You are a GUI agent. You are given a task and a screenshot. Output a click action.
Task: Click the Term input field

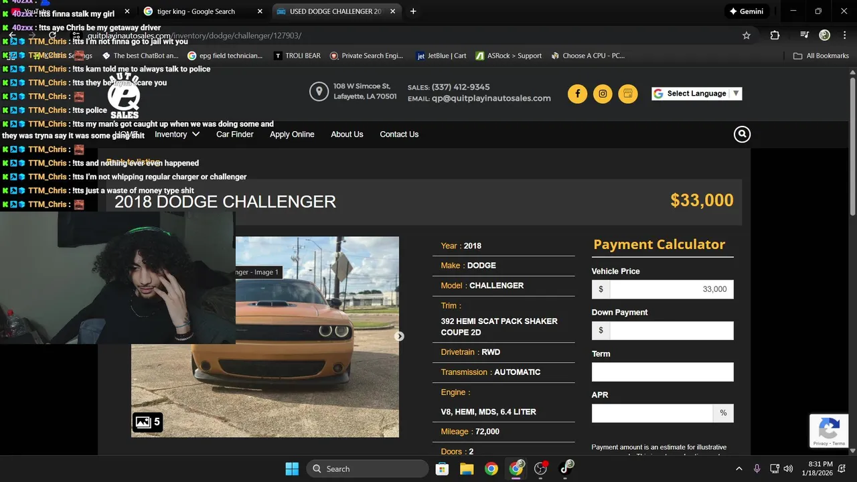point(662,372)
